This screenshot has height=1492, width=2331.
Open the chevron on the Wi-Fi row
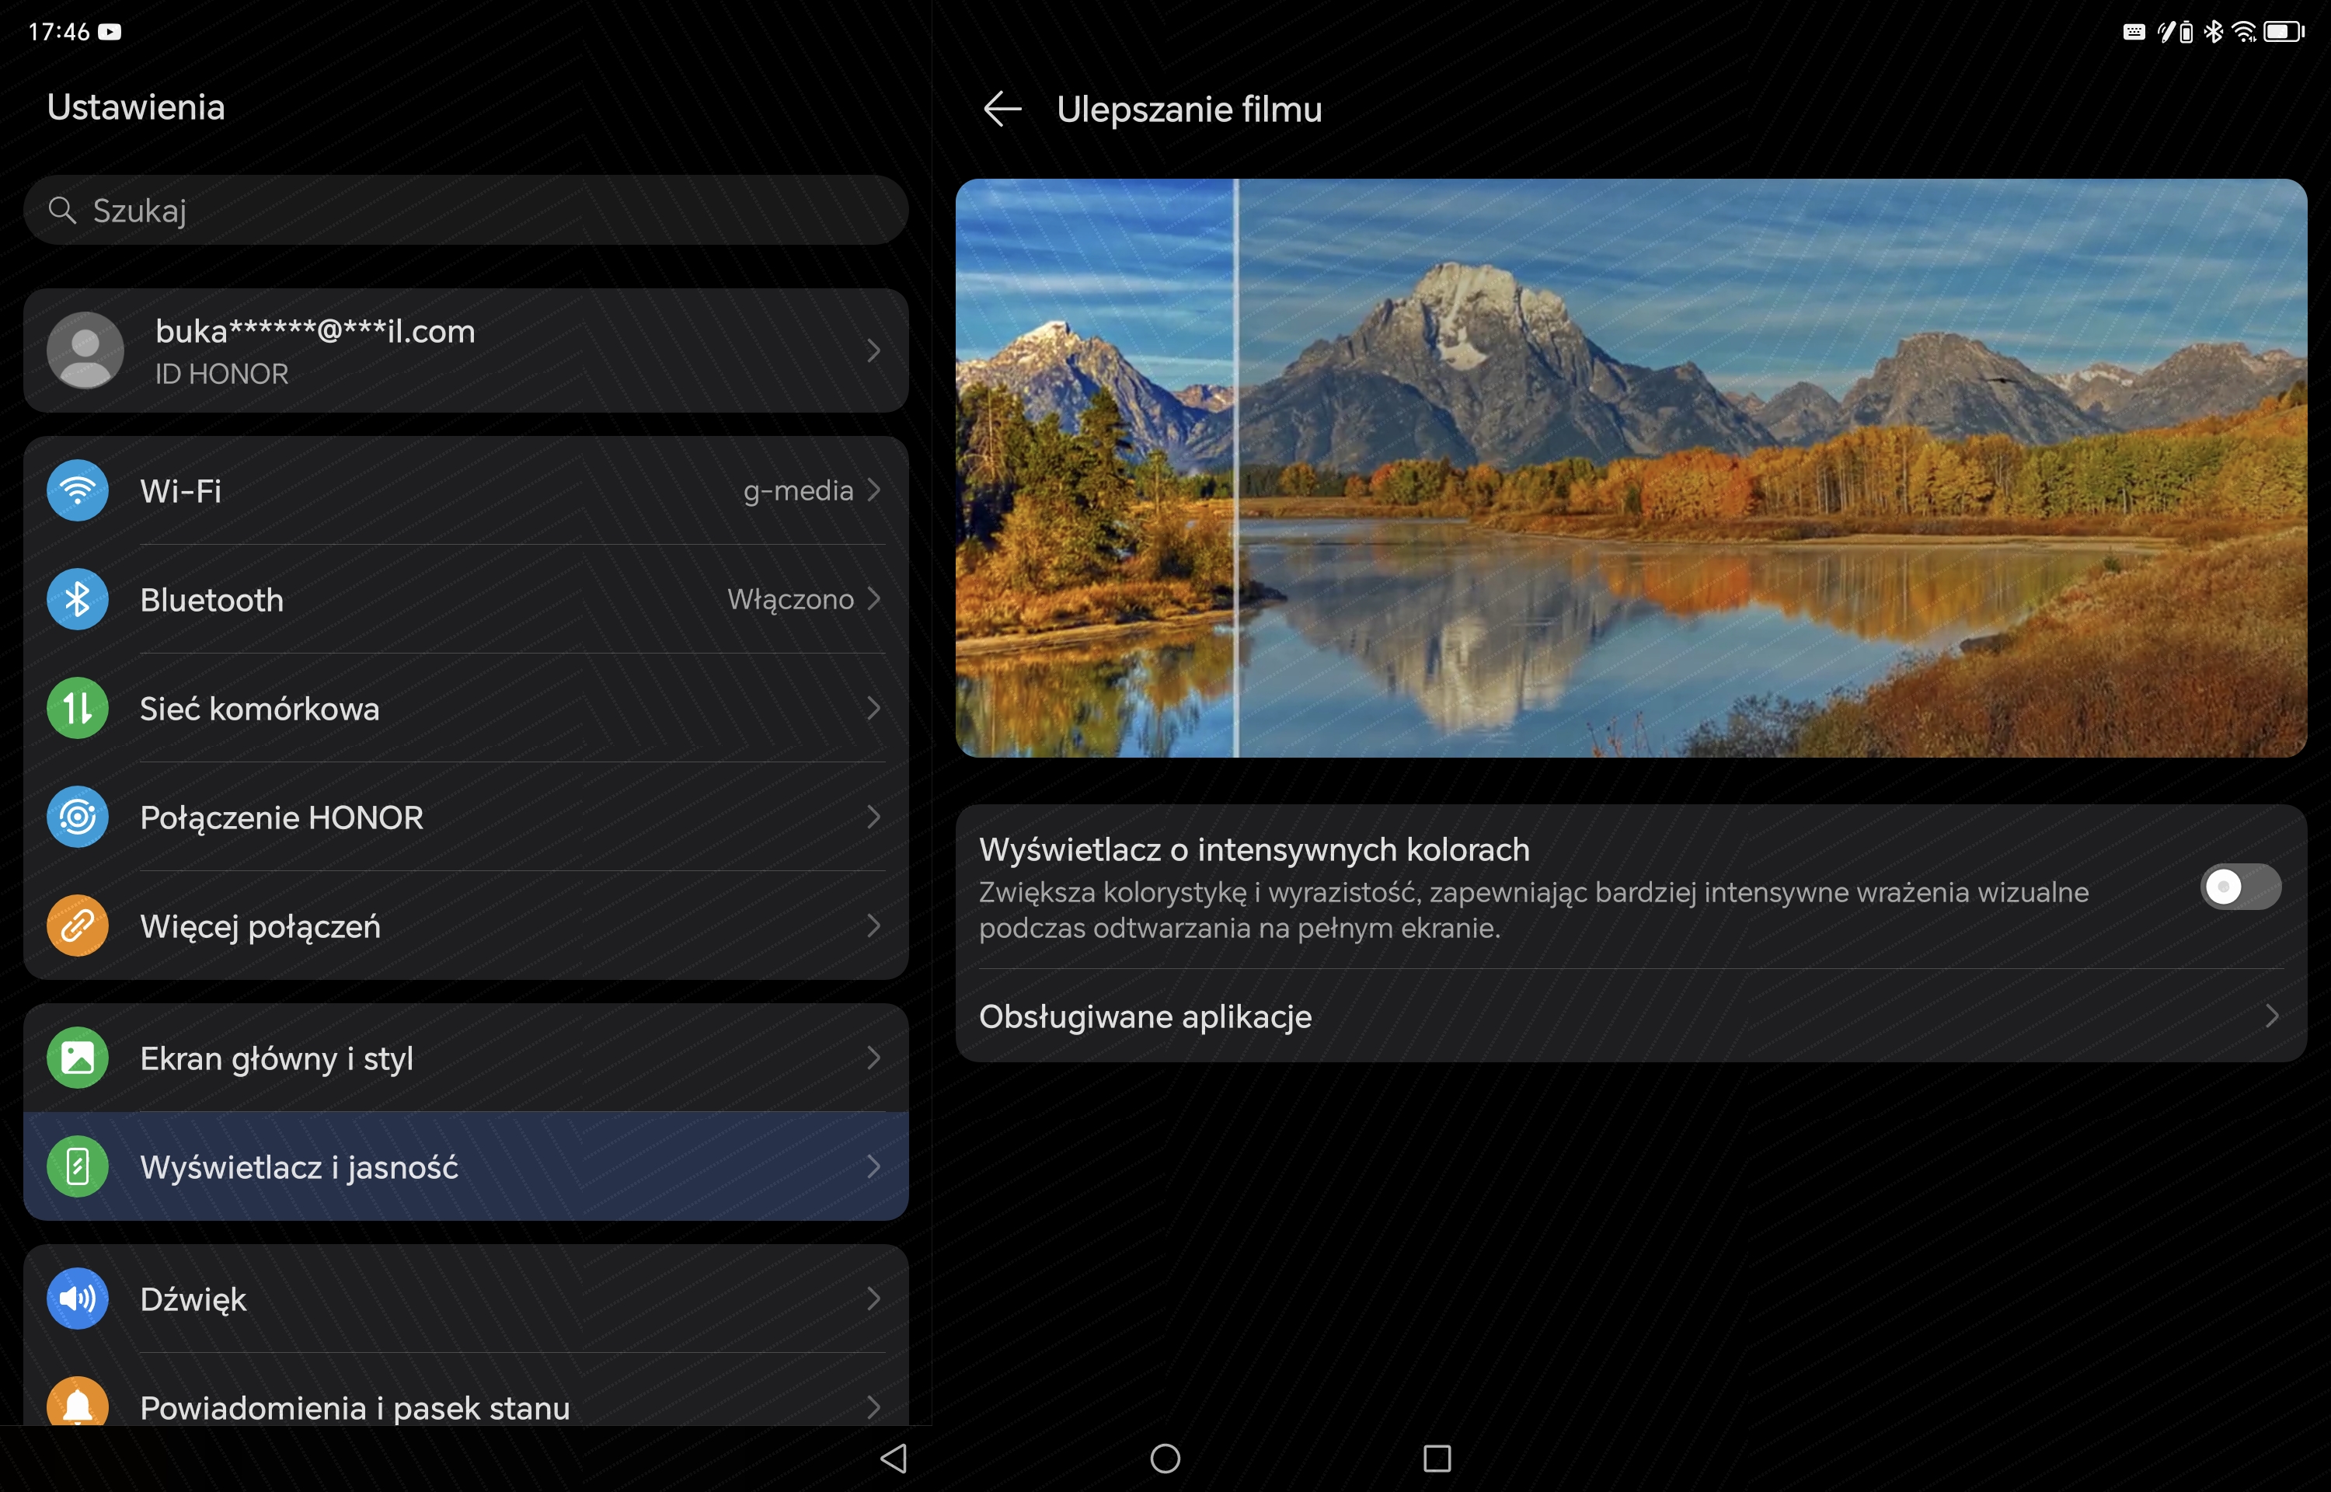(873, 490)
